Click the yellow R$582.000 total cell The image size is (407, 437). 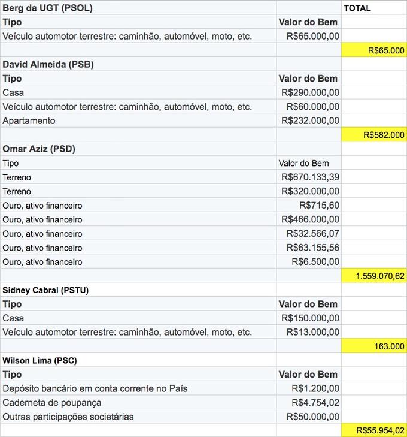point(373,135)
